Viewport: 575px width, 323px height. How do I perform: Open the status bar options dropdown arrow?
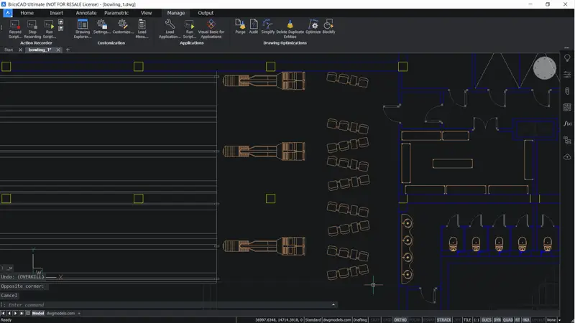click(x=559, y=319)
